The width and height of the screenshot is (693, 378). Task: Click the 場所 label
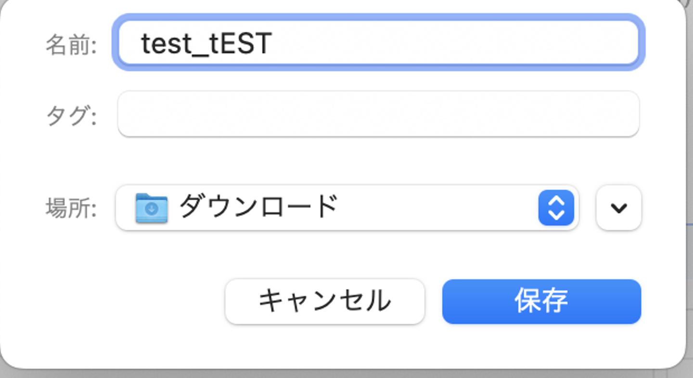tap(71, 209)
